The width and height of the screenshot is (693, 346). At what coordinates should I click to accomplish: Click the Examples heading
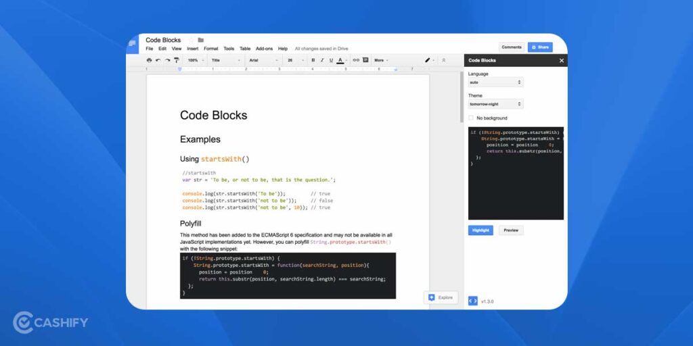[x=200, y=139]
